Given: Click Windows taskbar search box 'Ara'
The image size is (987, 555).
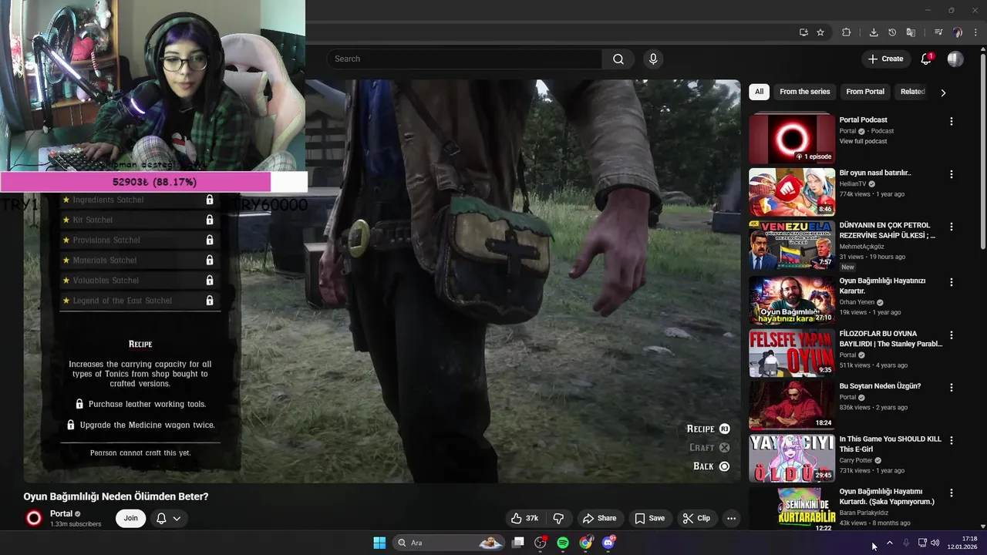Looking at the screenshot, I should click(x=449, y=543).
